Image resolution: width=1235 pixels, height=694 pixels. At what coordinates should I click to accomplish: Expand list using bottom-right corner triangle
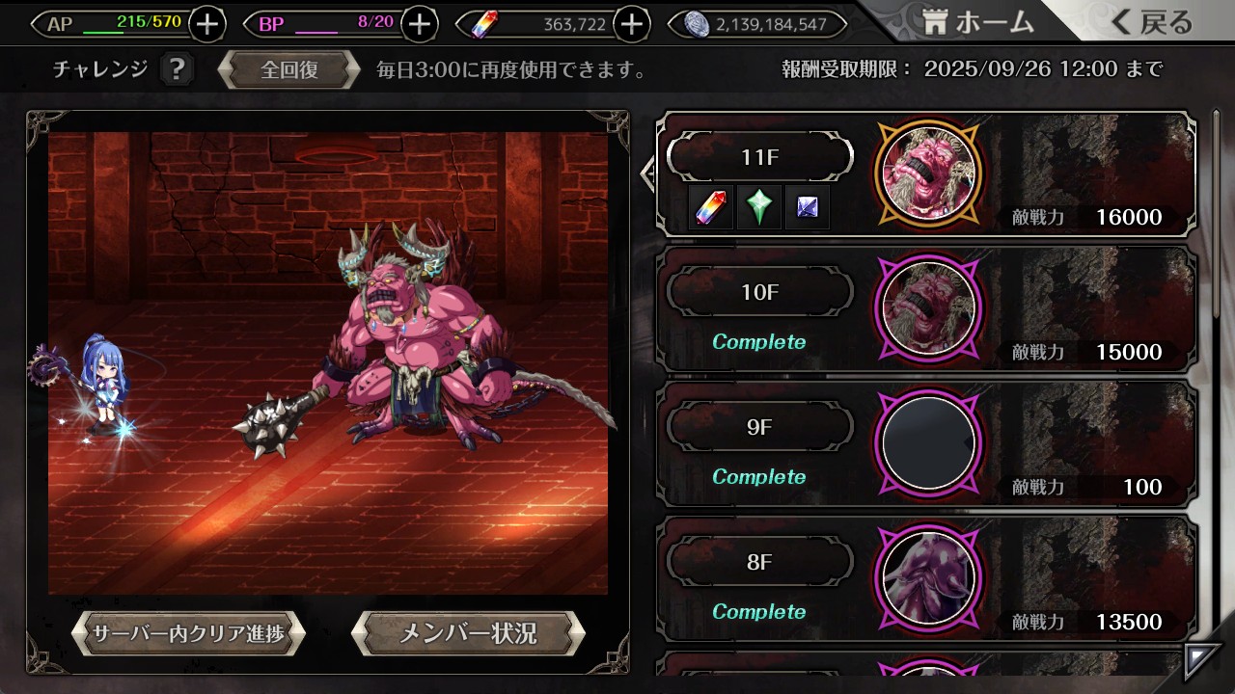1200,661
